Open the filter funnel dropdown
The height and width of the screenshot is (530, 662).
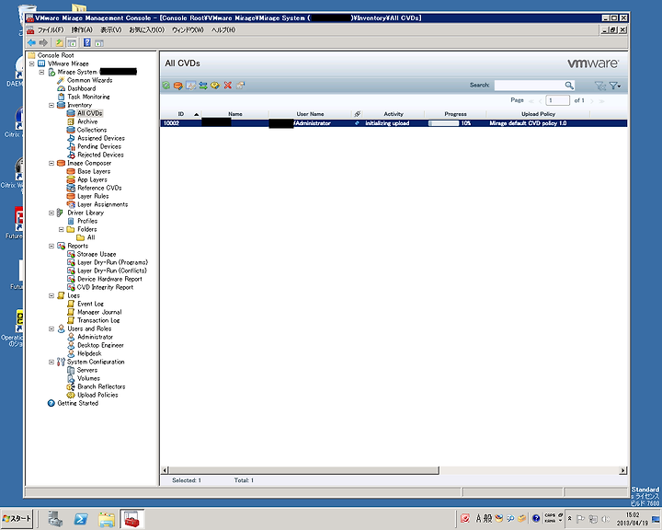tap(615, 86)
